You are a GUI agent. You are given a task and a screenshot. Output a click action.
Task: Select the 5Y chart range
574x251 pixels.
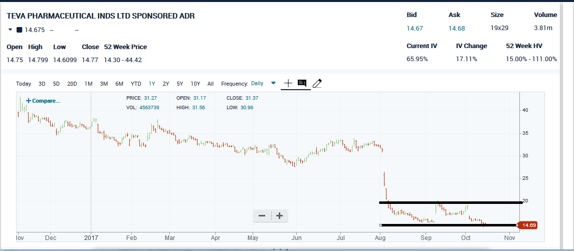[180, 84]
